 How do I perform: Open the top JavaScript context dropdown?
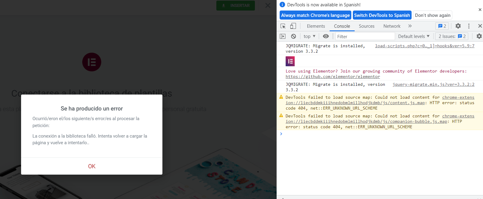click(x=309, y=36)
